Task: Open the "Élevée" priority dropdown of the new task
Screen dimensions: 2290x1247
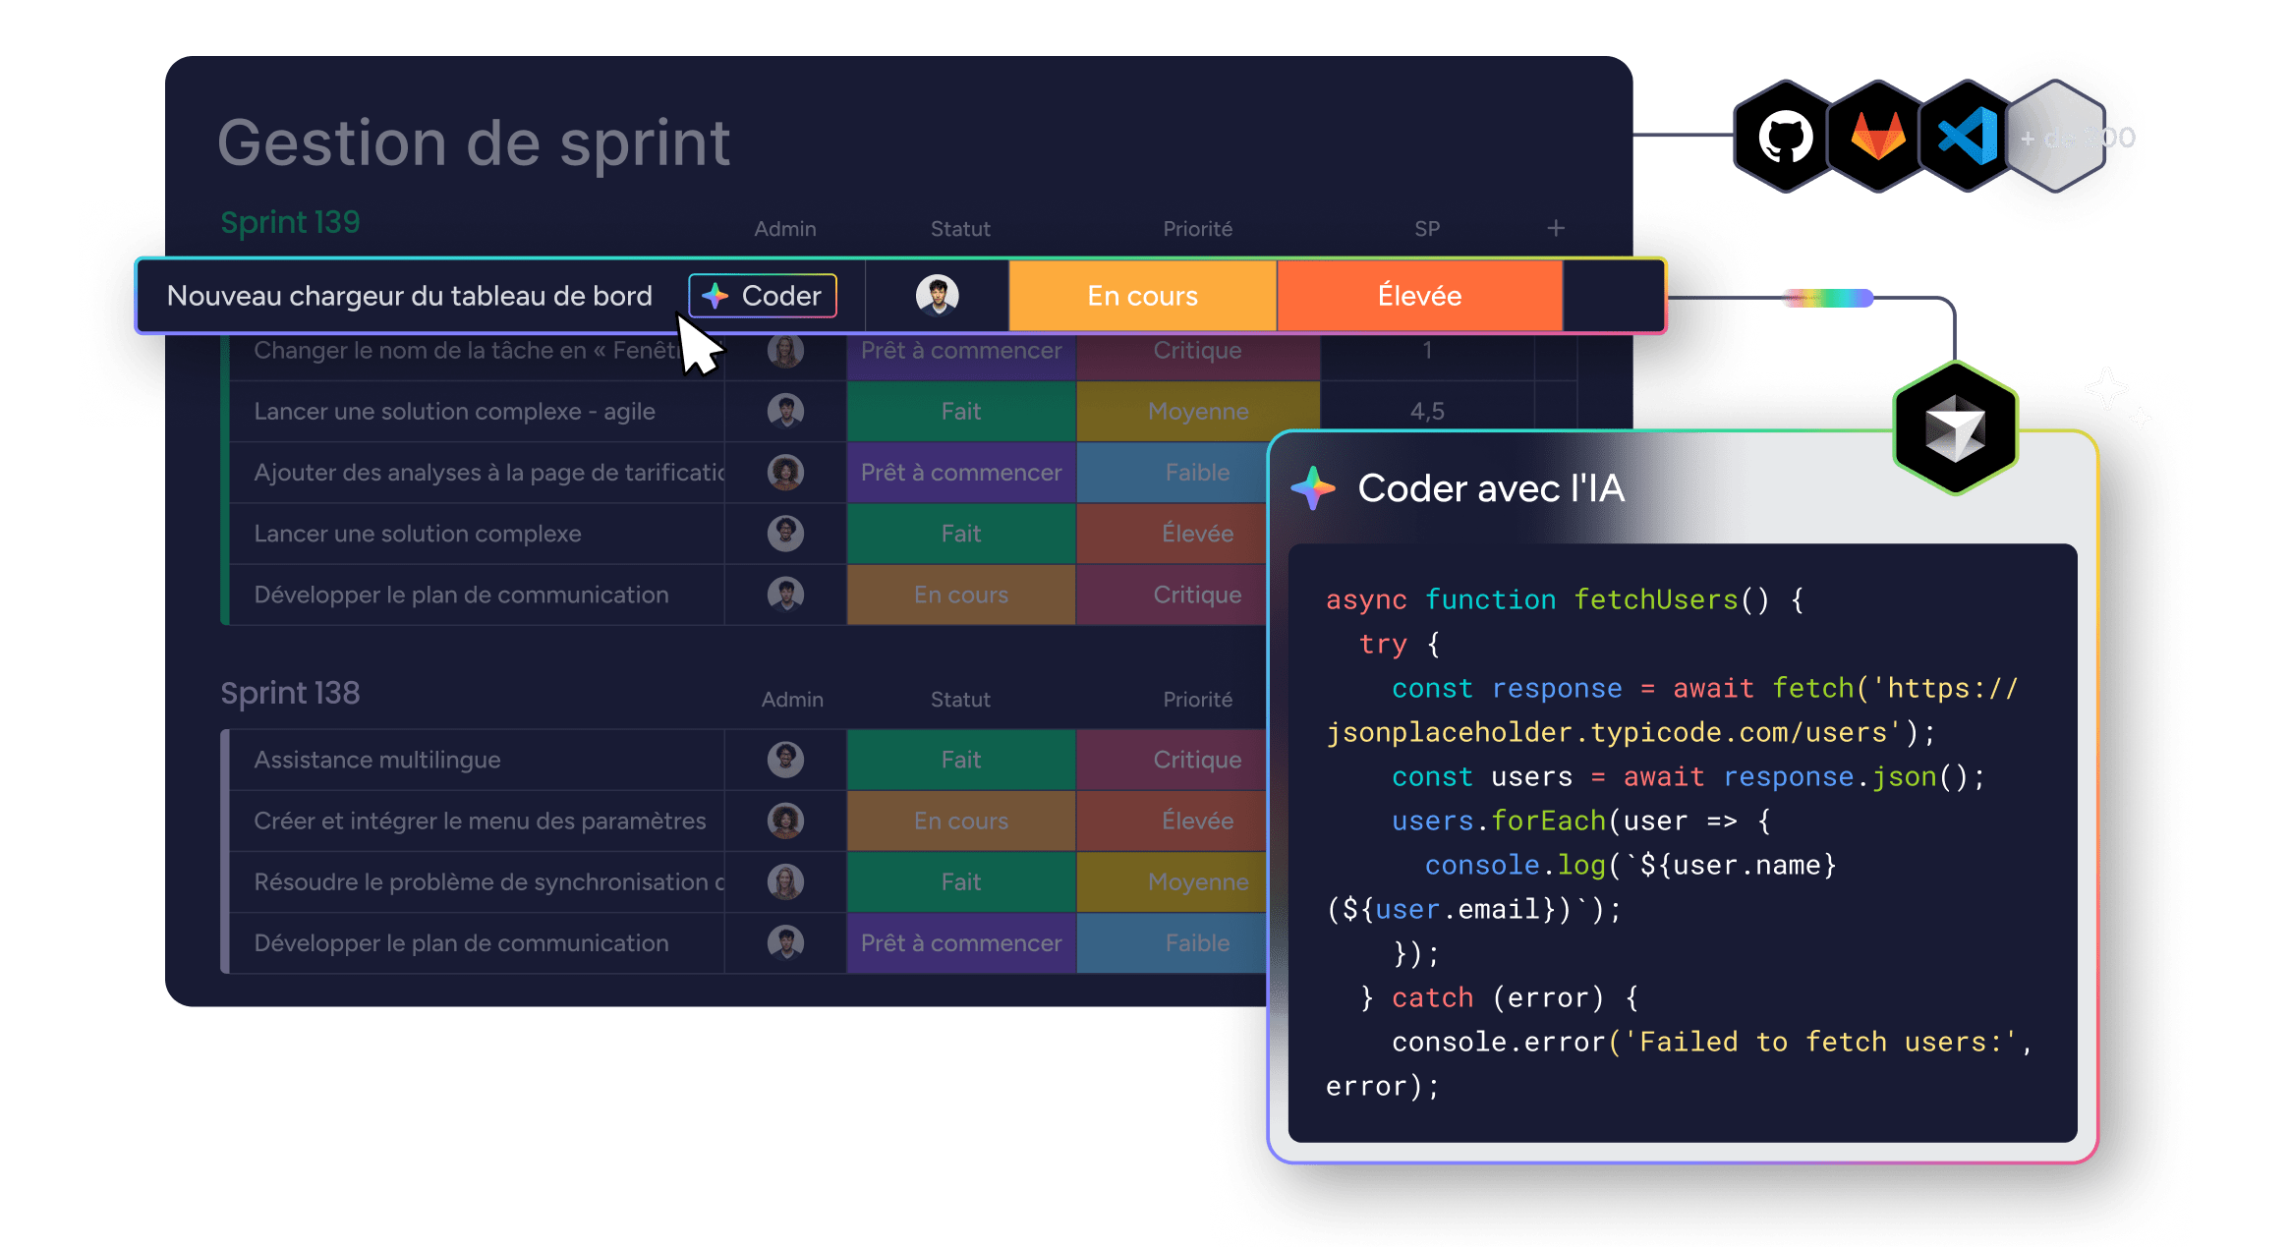Action: click(1418, 295)
